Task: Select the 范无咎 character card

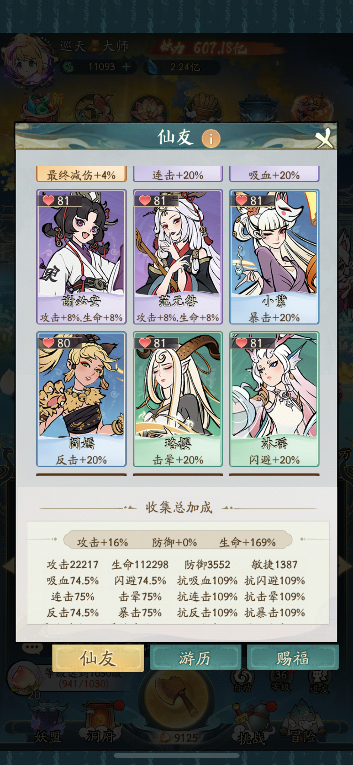Action: coord(178,257)
